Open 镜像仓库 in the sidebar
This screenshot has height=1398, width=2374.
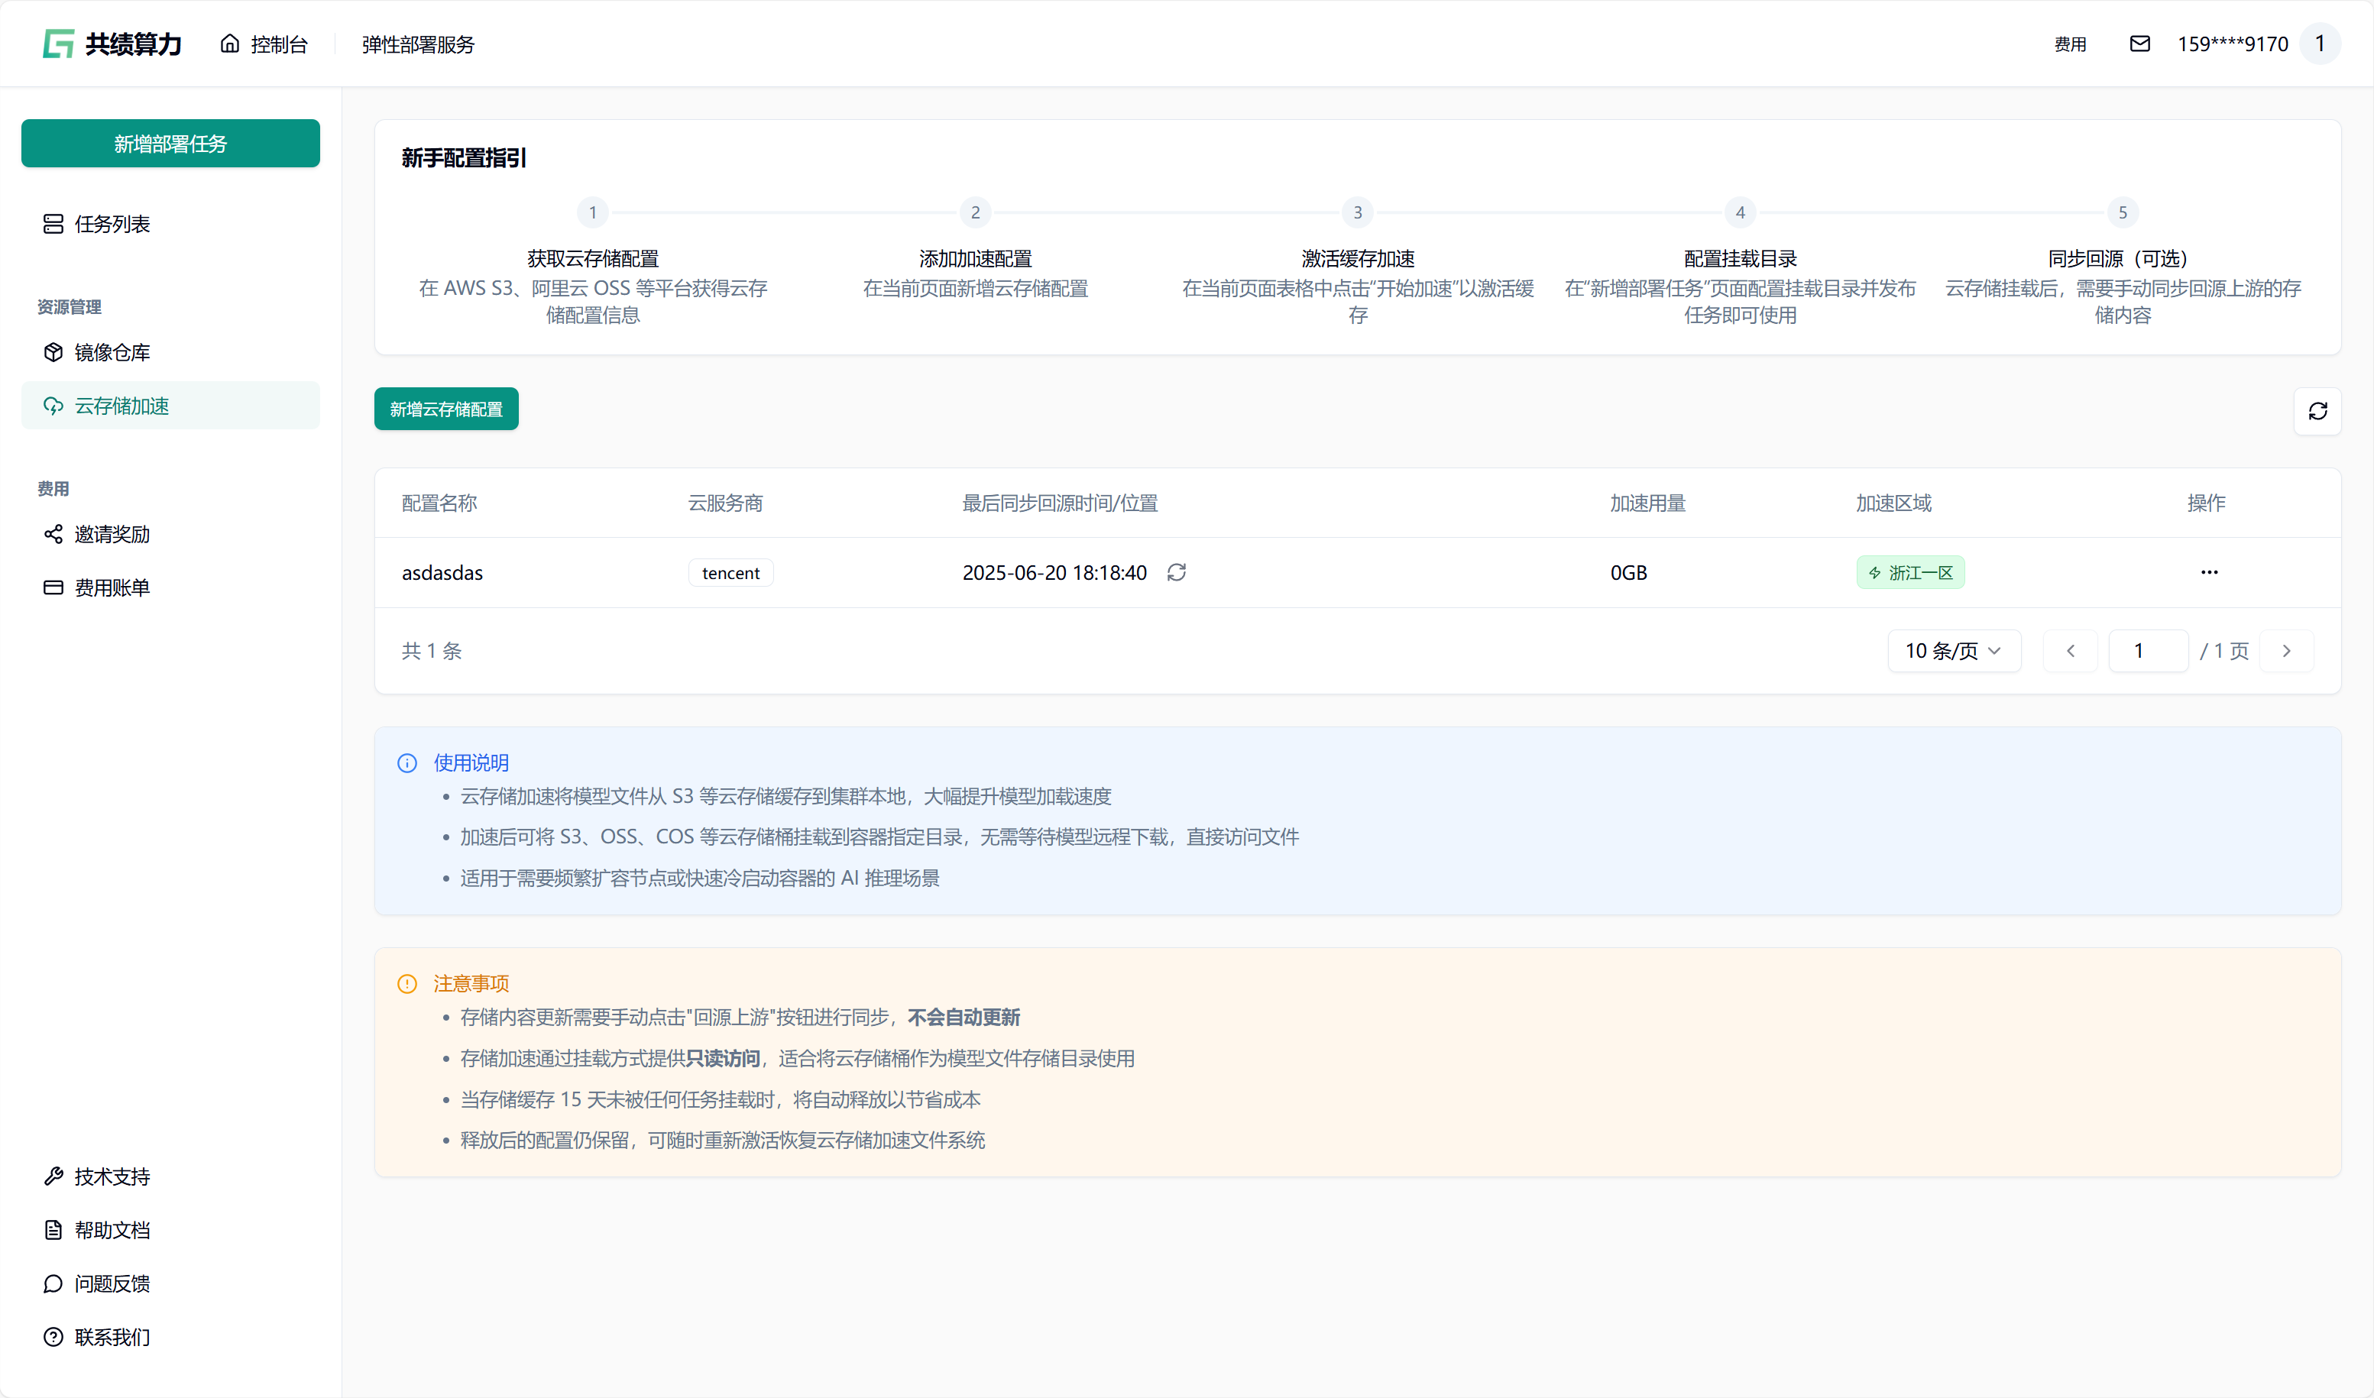[112, 352]
